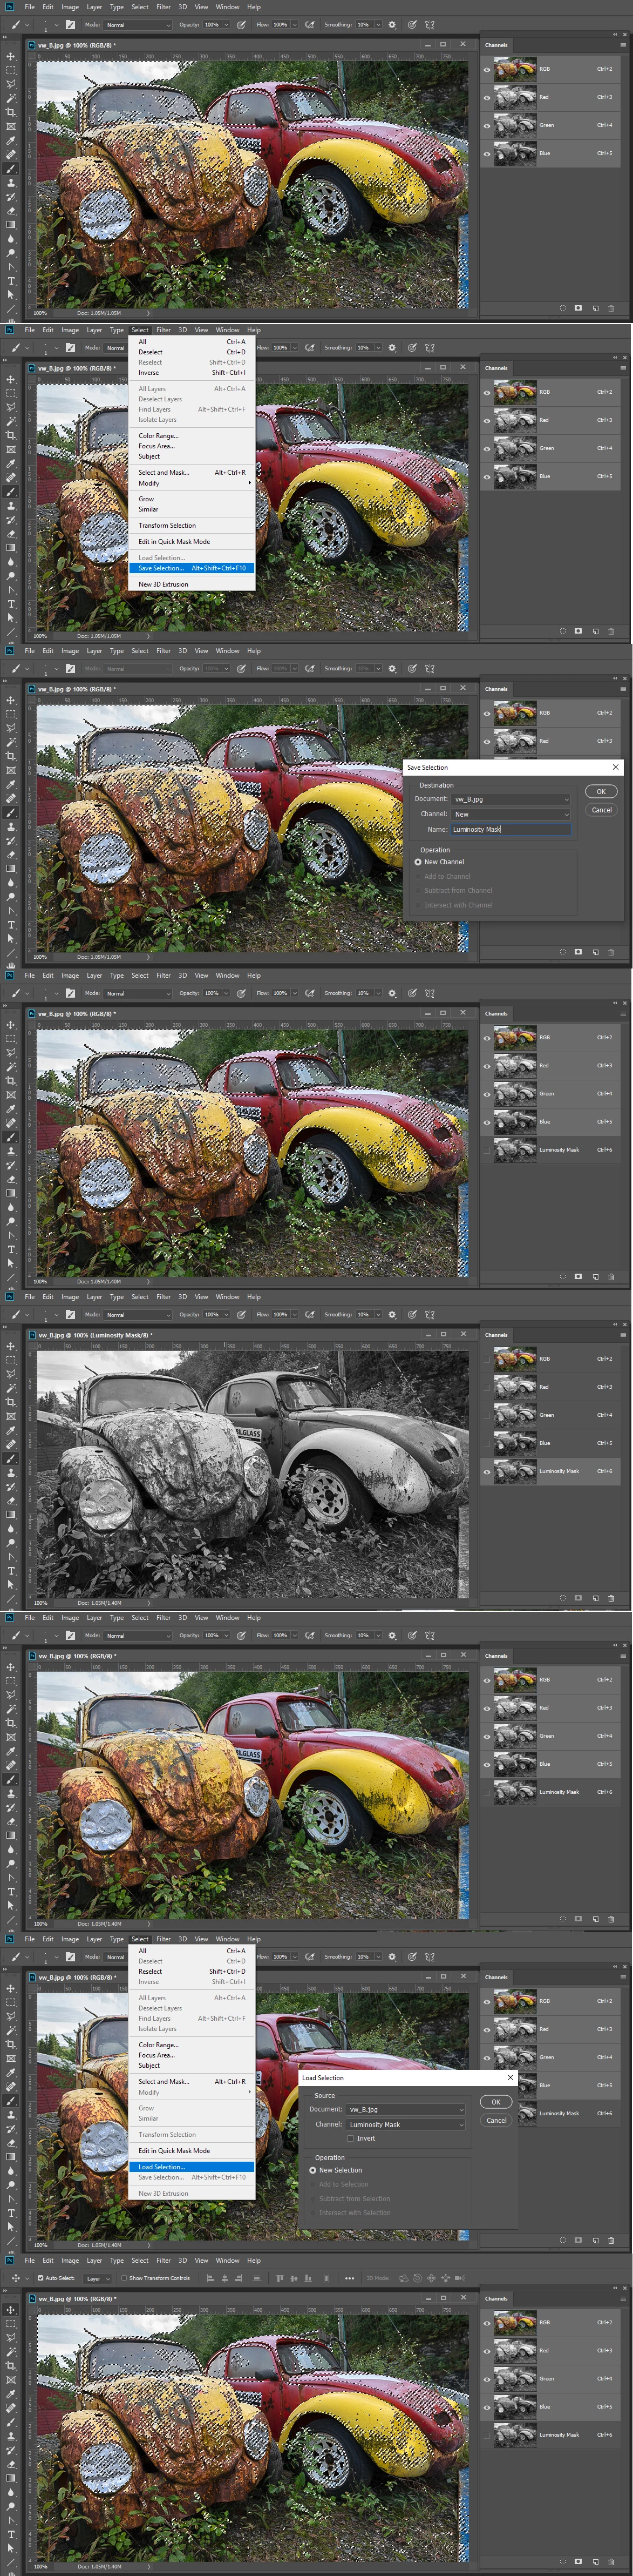
Task: Select Gradient tool in the Auto-Select screenshot's toolbar
Action: point(11,2479)
